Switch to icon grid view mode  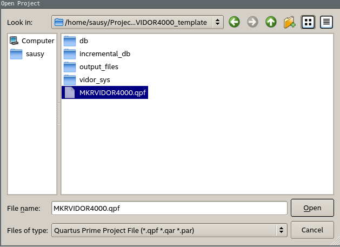pos(308,22)
